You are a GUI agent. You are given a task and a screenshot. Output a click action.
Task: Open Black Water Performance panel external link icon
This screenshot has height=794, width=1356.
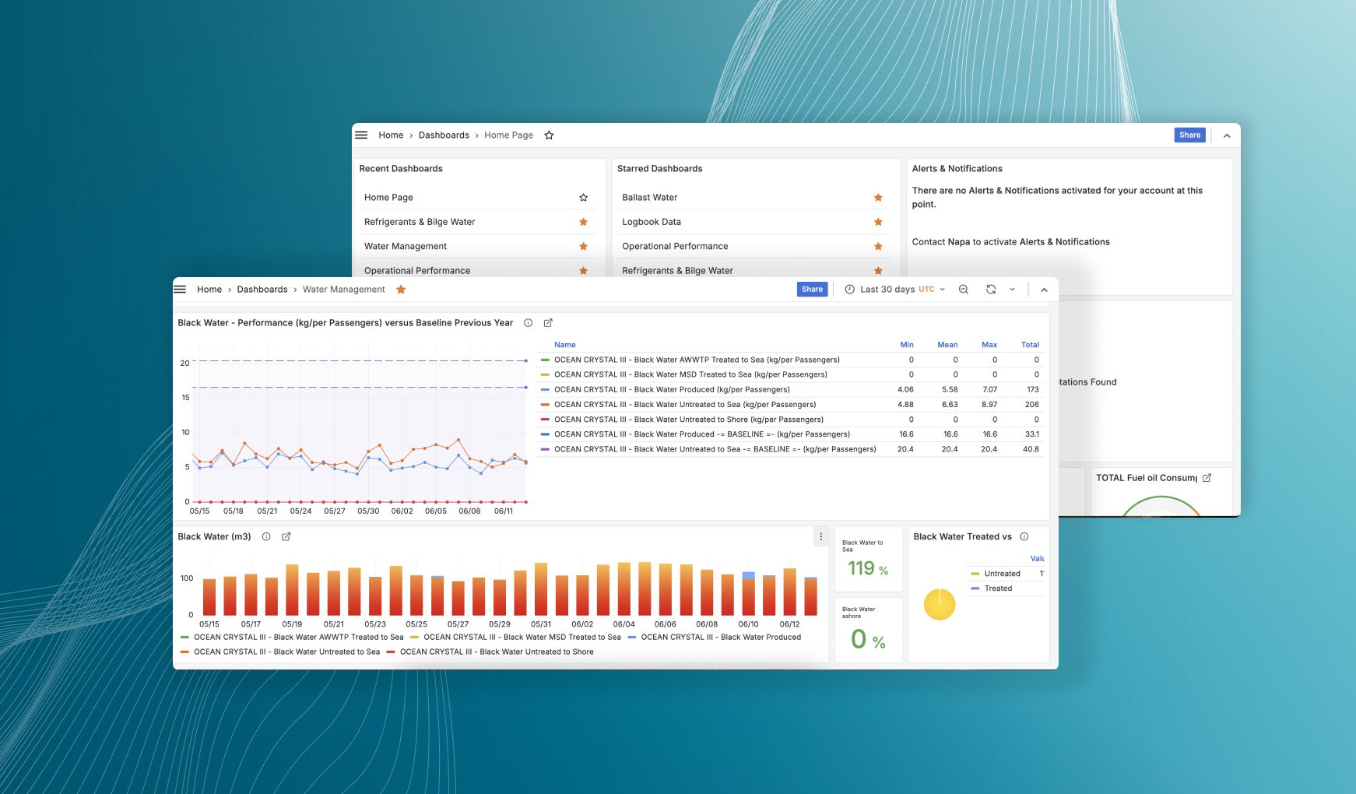tap(548, 322)
